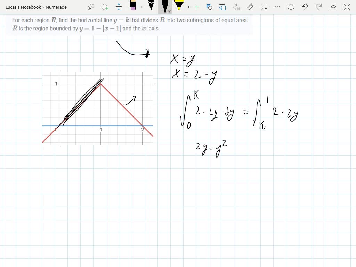Open the bell notifications icon
This screenshot has height=267, width=356.
tap(291, 7)
